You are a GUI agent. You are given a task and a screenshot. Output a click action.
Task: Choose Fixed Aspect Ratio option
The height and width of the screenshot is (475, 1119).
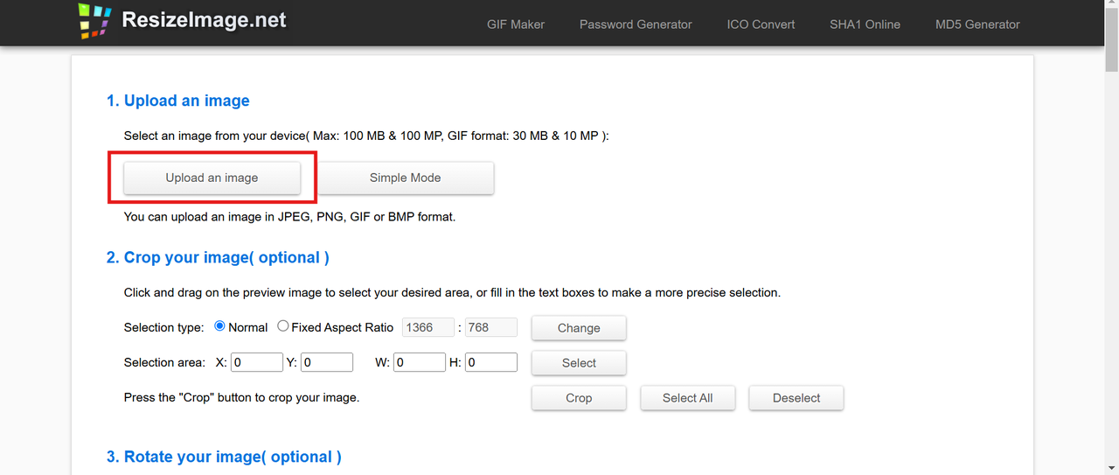pos(283,326)
